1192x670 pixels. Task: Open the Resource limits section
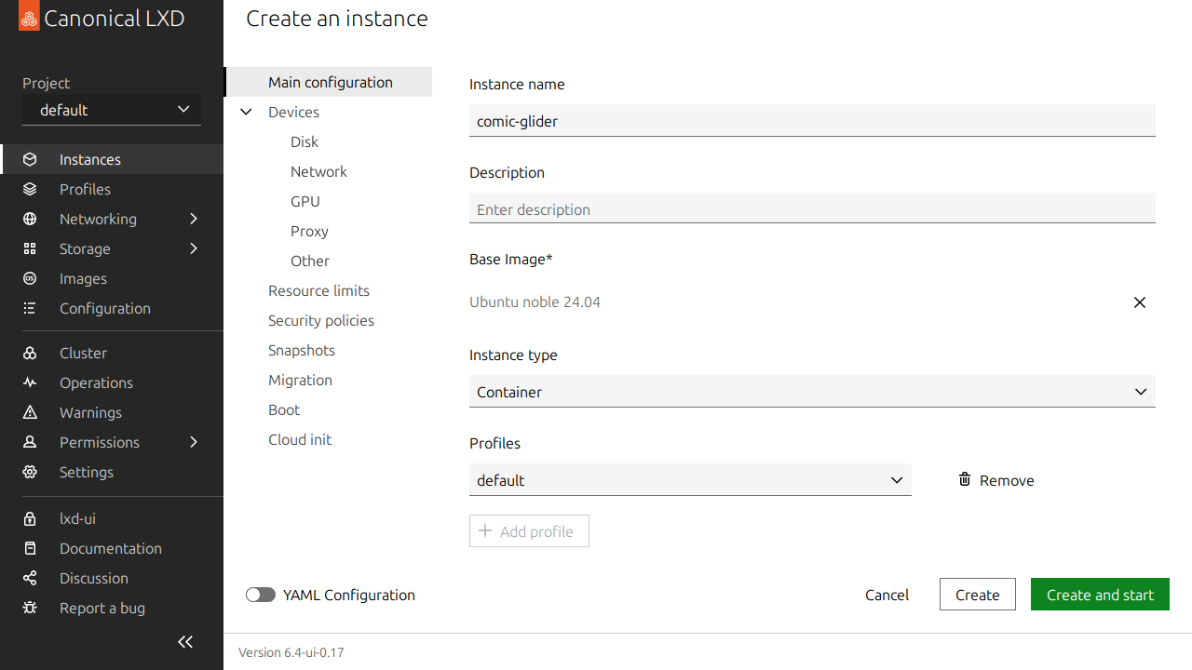tap(318, 290)
